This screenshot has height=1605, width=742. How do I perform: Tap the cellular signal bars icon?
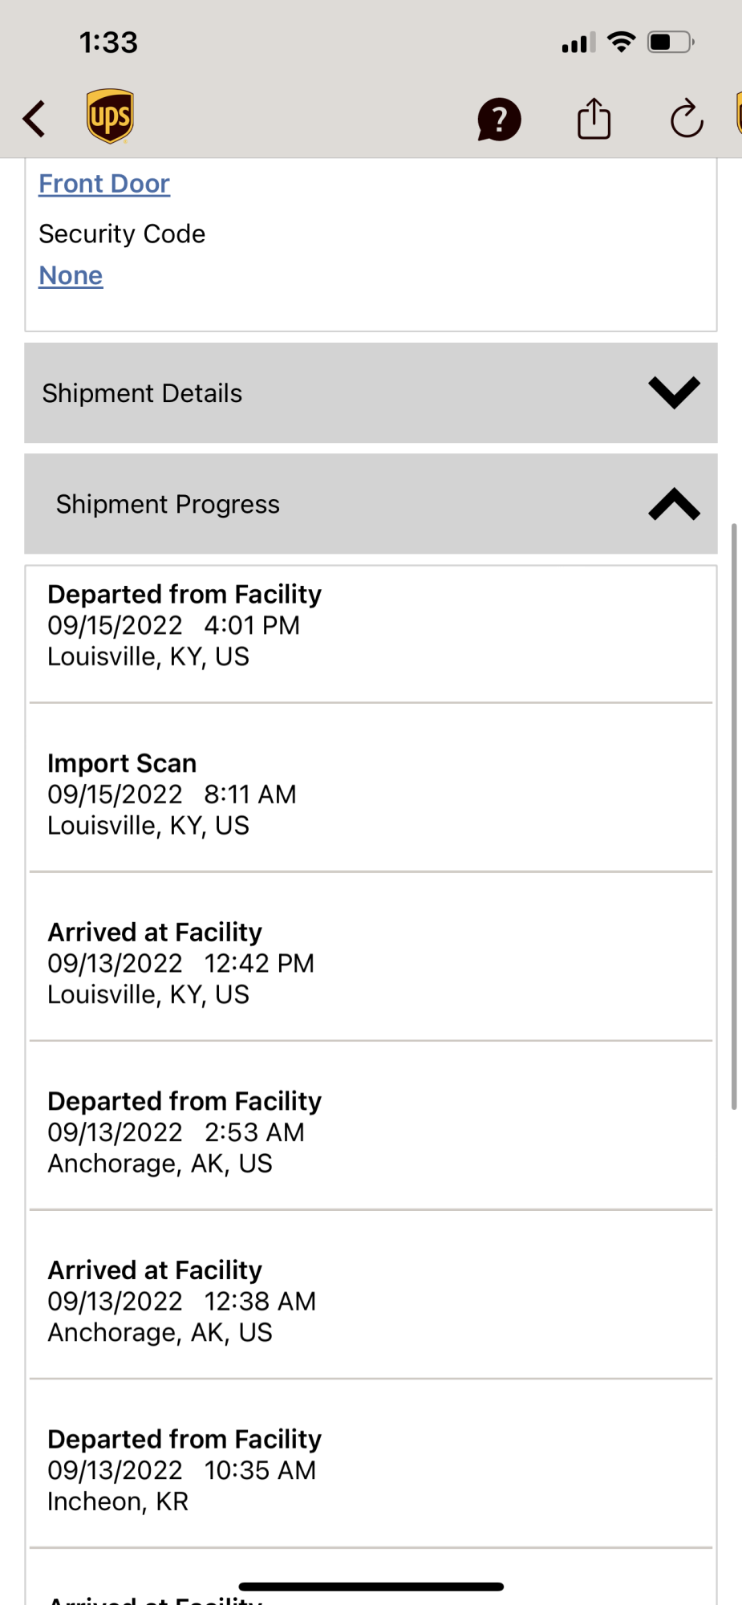[578, 43]
